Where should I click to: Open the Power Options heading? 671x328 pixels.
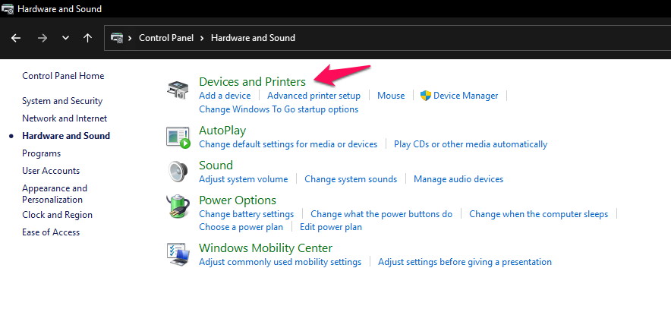coord(238,200)
